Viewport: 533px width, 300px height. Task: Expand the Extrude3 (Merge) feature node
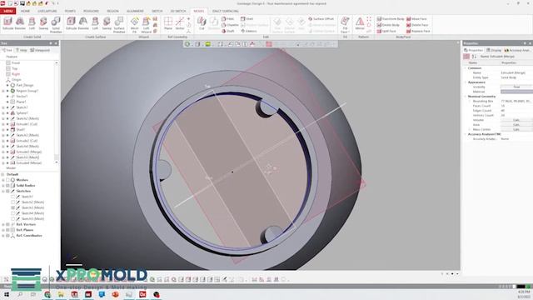3,152
